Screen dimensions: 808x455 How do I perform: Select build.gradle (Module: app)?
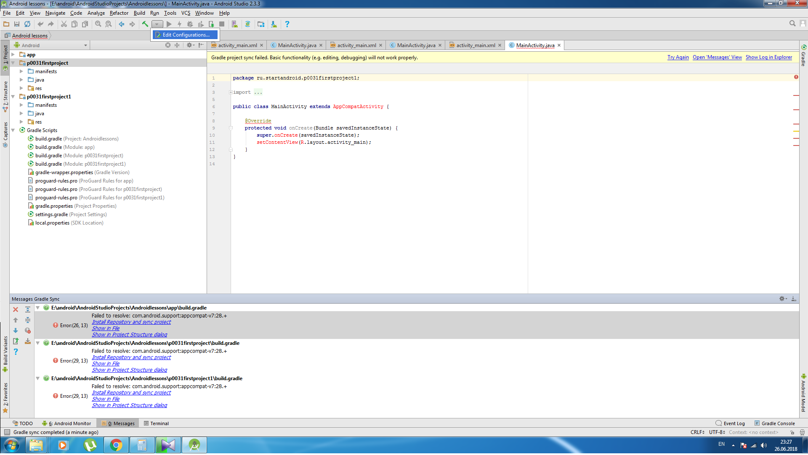pyautogui.click(x=65, y=147)
